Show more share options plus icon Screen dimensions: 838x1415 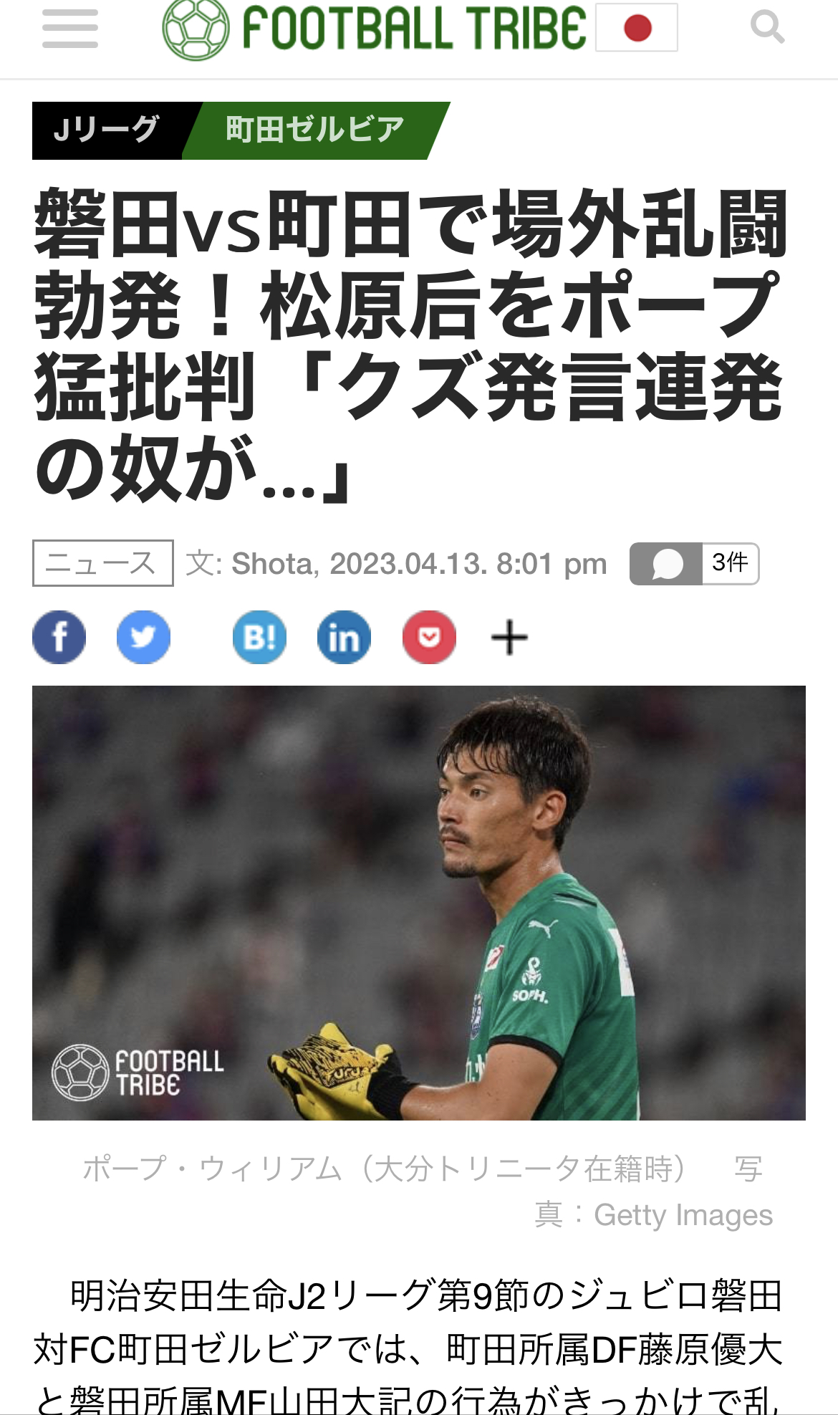[509, 637]
